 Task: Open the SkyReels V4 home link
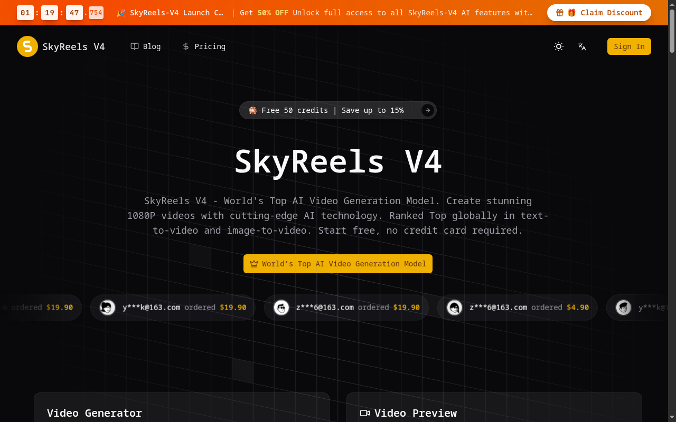pos(61,46)
